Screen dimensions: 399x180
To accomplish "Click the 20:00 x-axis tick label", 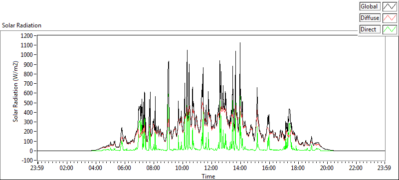I will [x=327, y=168].
